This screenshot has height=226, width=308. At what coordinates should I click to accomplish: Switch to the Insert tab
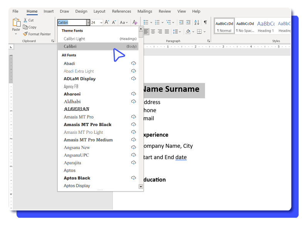click(x=49, y=12)
